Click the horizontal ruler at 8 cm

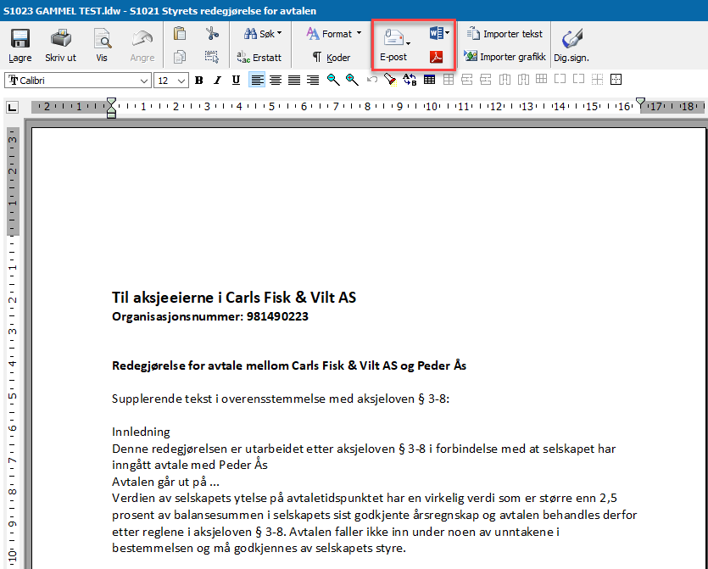point(367,107)
